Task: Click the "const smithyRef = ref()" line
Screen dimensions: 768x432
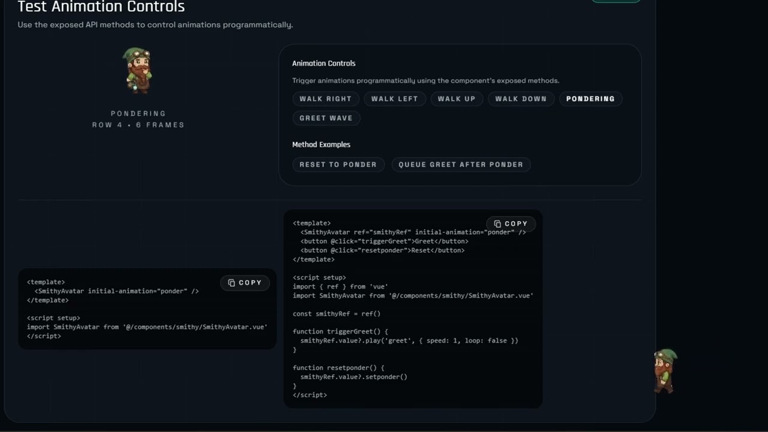Action: [337, 314]
